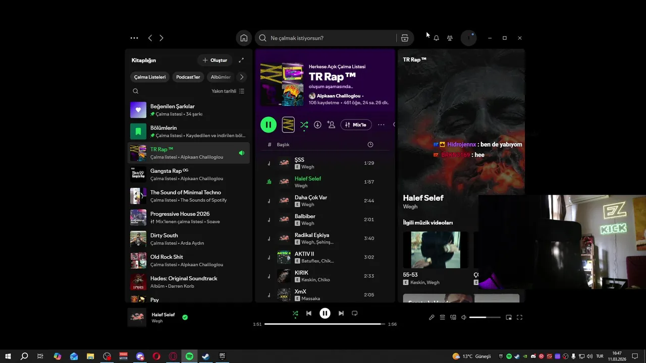Open the 'Yakın tarihli' sort options
This screenshot has width=646, height=363.
pos(228,91)
